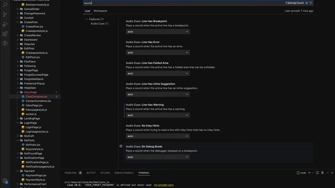Open Run and Debug view

point(5,24)
